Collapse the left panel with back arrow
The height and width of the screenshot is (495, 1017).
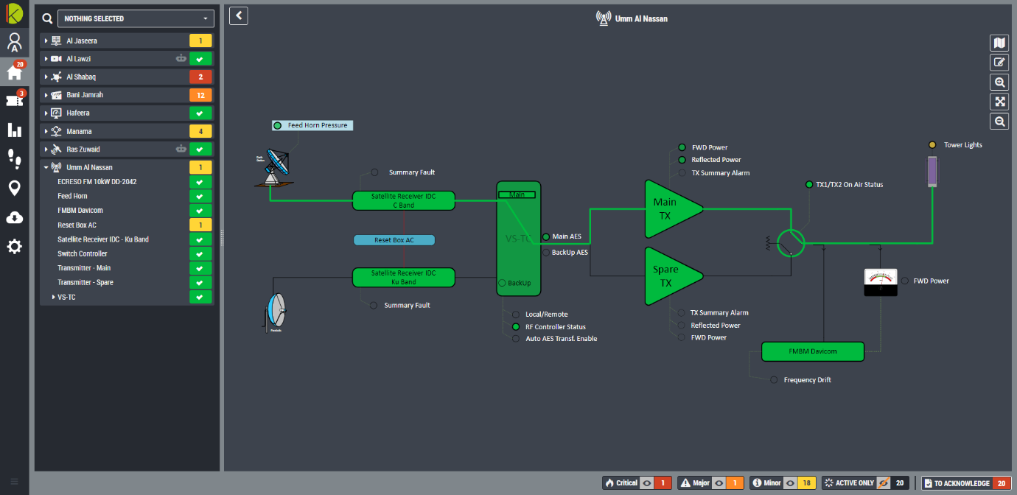(238, 15)
